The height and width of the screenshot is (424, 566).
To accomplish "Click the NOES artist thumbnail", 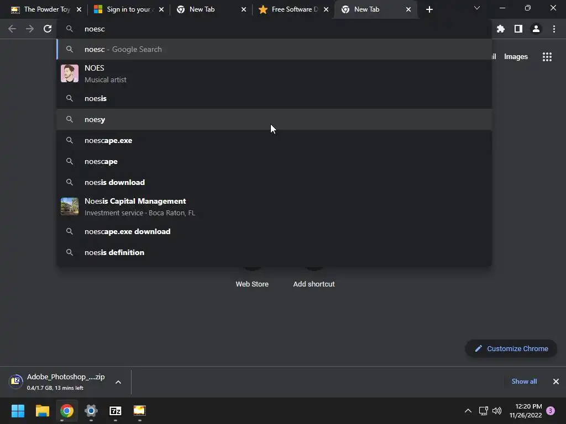I will [x=69, y=73].
